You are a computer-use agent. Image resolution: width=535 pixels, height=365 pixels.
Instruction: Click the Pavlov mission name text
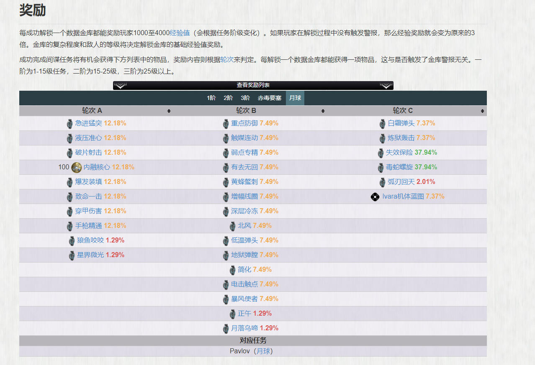click(x=240, y=351)
